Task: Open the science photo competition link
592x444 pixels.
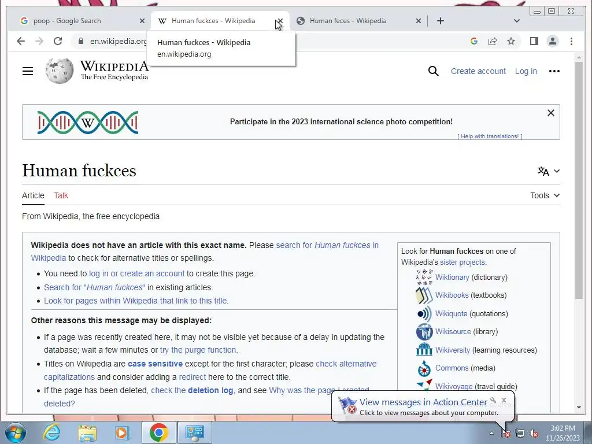Action: 341,121
